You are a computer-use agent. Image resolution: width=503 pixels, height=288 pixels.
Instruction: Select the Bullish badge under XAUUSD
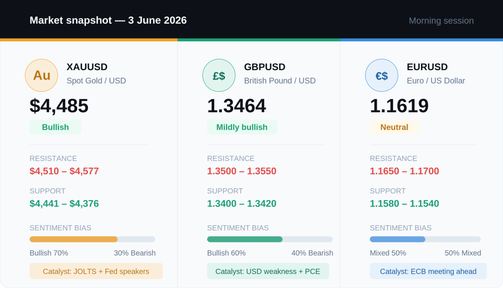click(x=56, y=127)
